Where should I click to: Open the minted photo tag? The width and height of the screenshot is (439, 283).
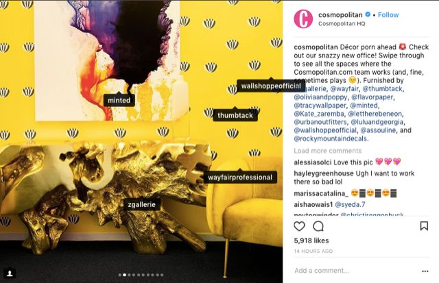[119, 100]
